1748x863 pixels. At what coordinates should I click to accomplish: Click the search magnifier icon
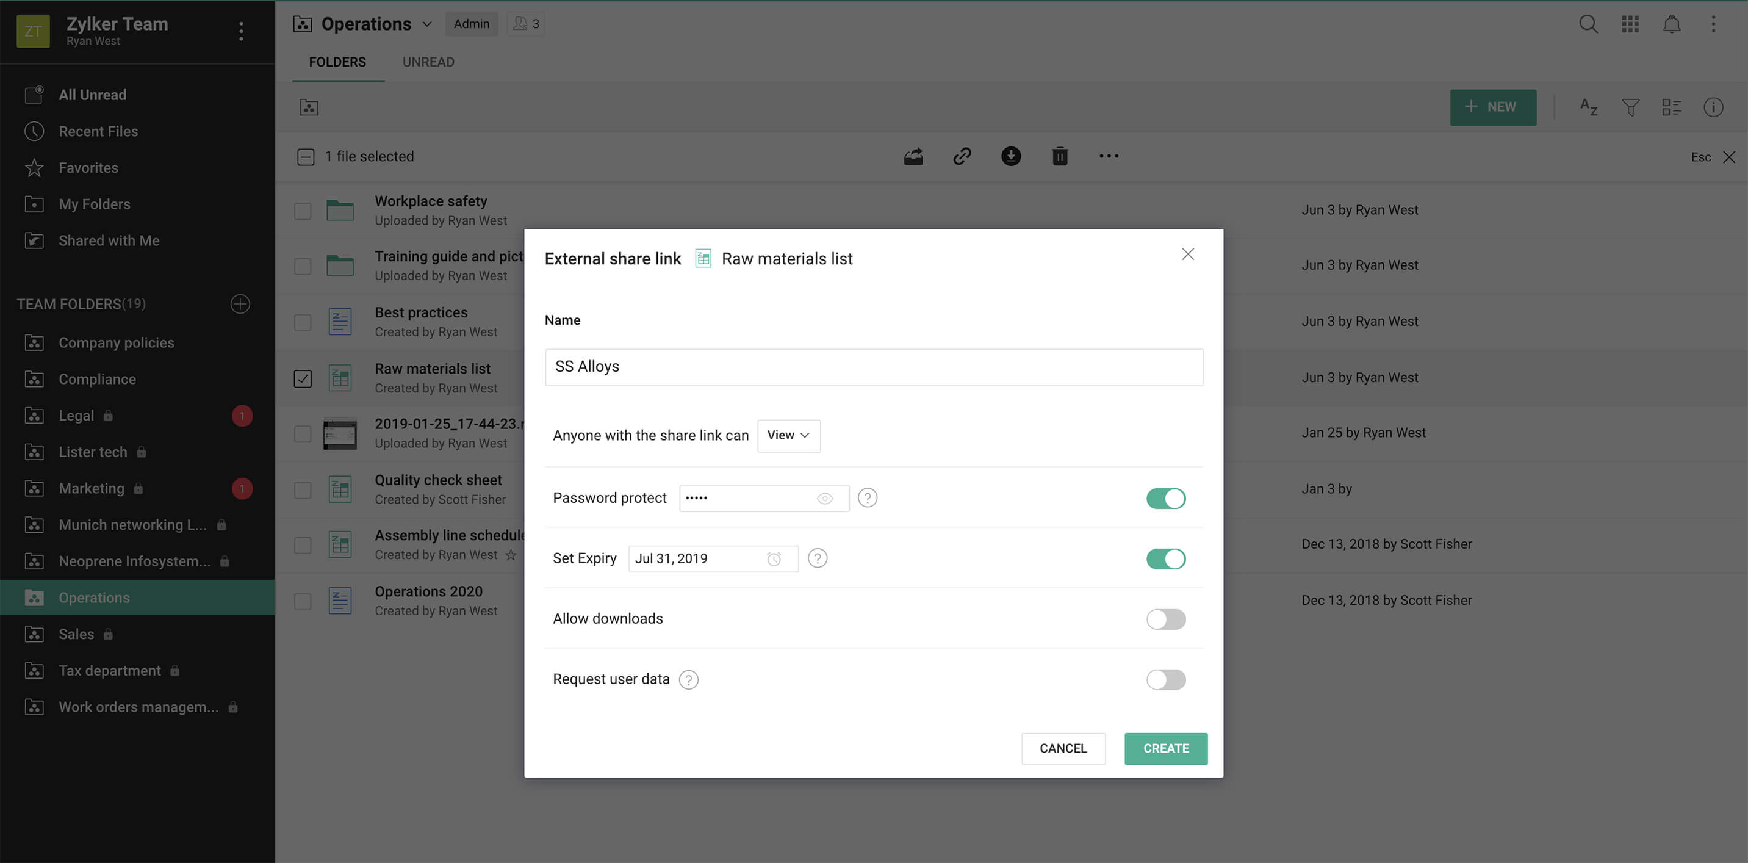point(1588,24)
